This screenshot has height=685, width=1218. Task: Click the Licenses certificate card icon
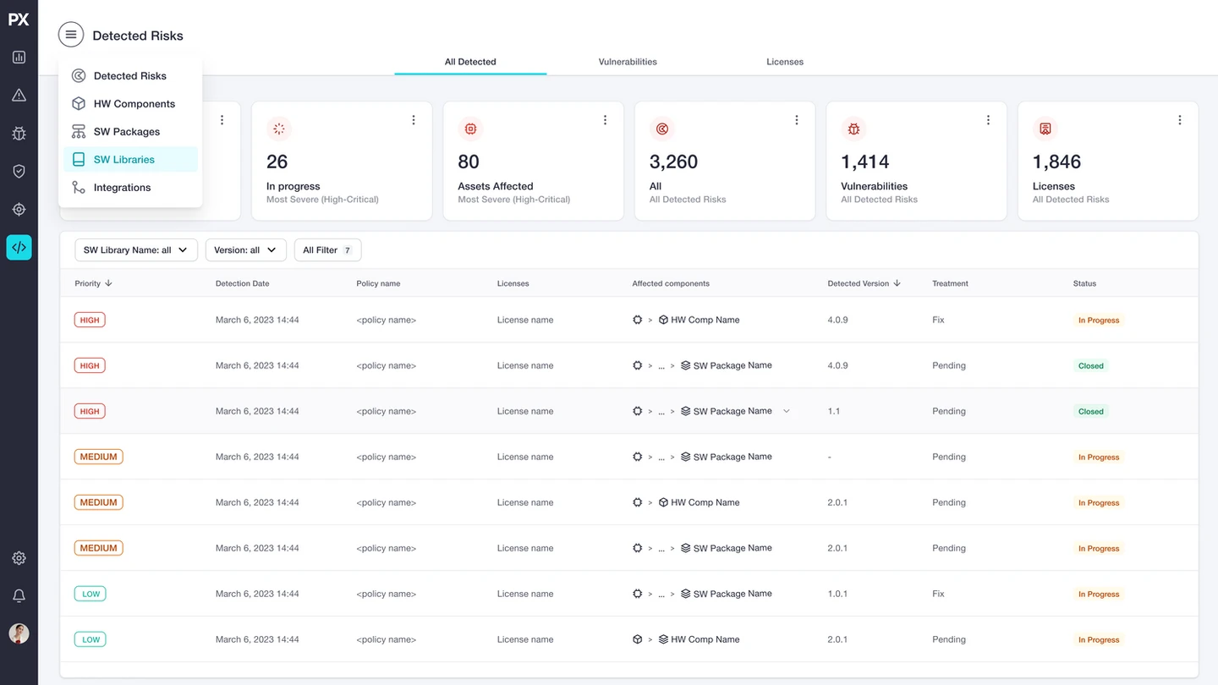(x=1045, y=129)
